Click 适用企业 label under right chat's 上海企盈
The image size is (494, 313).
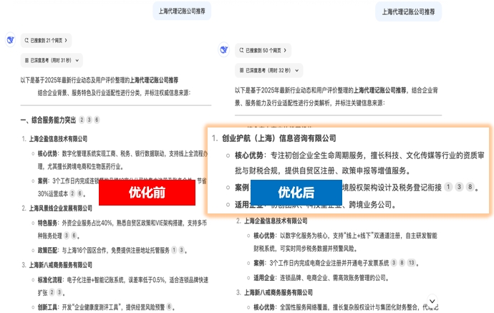click(x=264, y=278)
